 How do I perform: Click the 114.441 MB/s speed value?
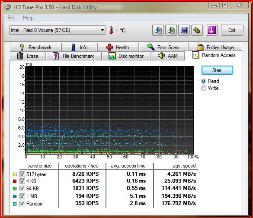[179, 188]
